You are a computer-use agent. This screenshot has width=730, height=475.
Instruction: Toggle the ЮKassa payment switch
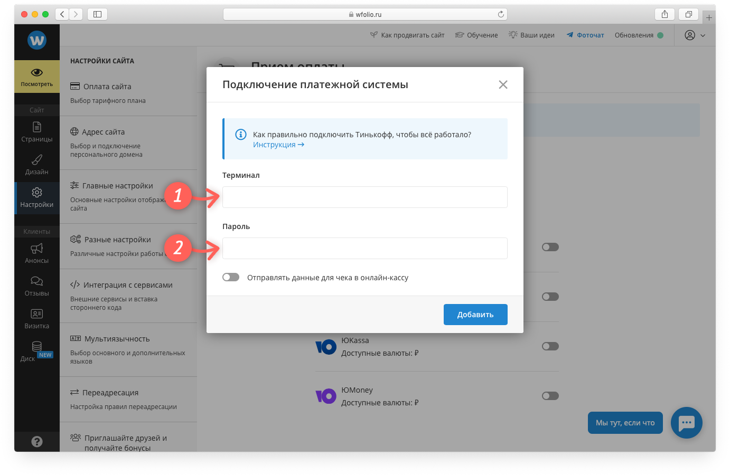tap(550, 346)
